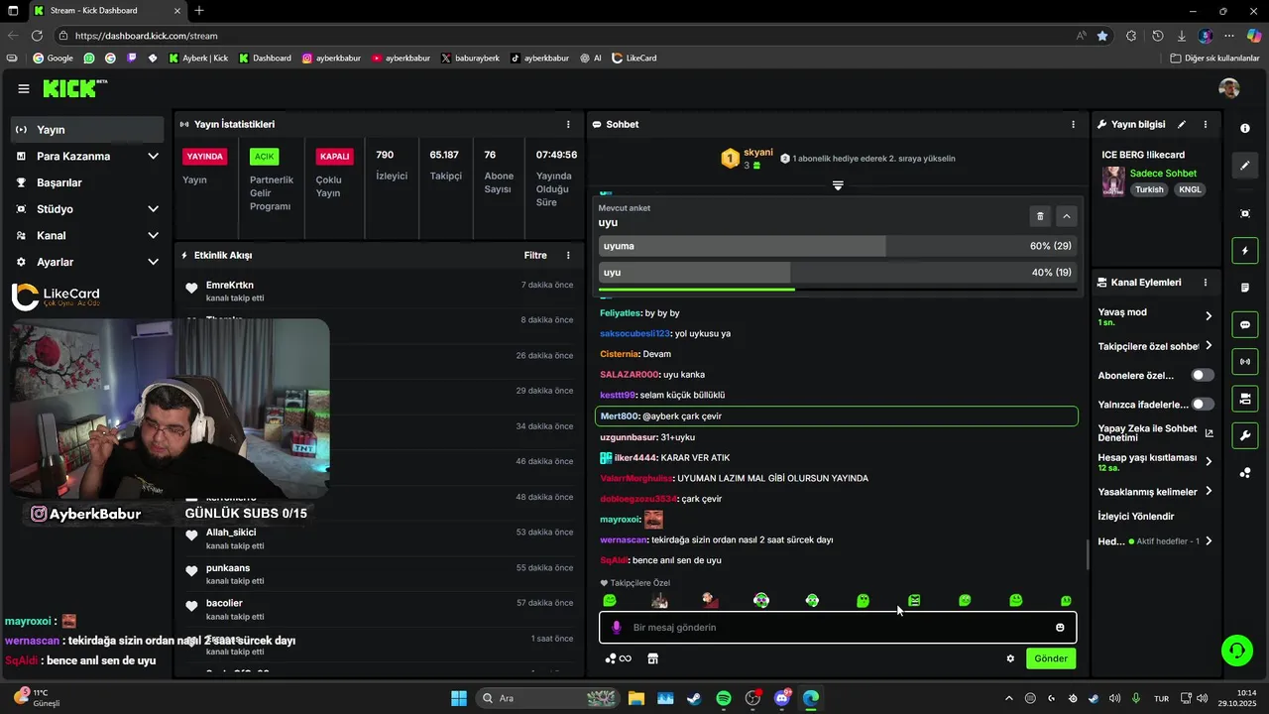The height and width of the screenshot is (714, 1269).
Task: Open Kanal Eylemleri three-dot options
Action: (x=1206, y=283)
